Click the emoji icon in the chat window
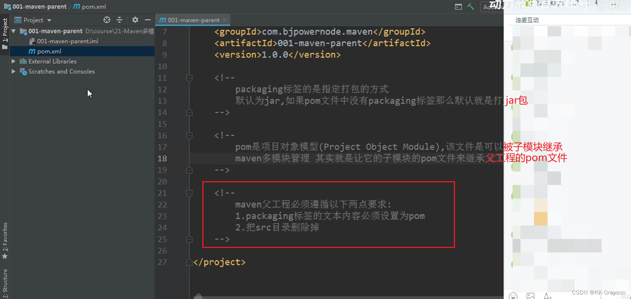The width and height of the screenshot is (631, 299). (x=513, y=296)
